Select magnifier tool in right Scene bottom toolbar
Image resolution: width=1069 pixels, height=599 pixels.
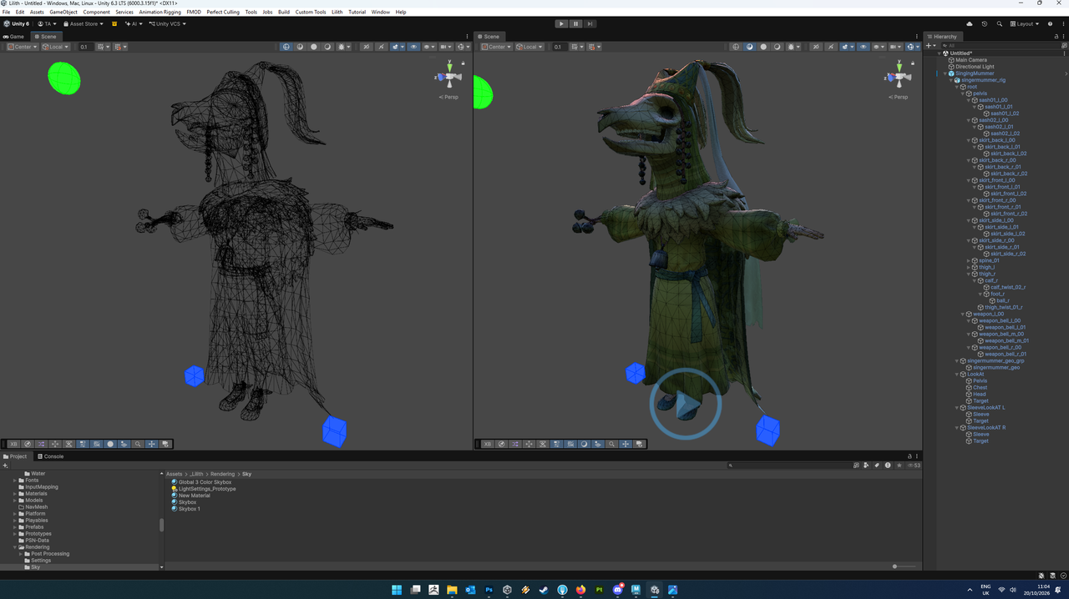611,444
